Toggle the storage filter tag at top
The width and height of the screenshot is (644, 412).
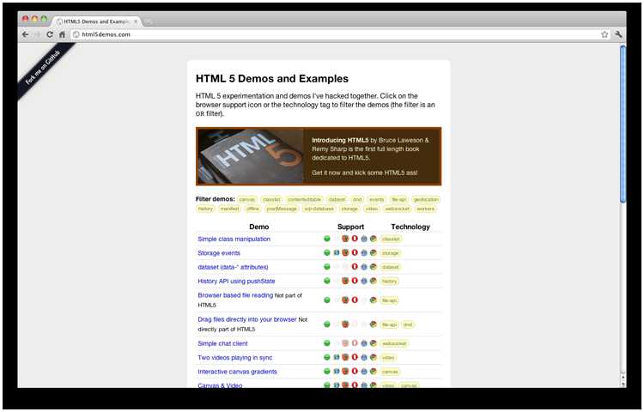click(349, 209)
